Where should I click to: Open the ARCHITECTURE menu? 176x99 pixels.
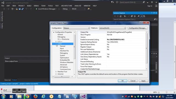tap(67, 6)
